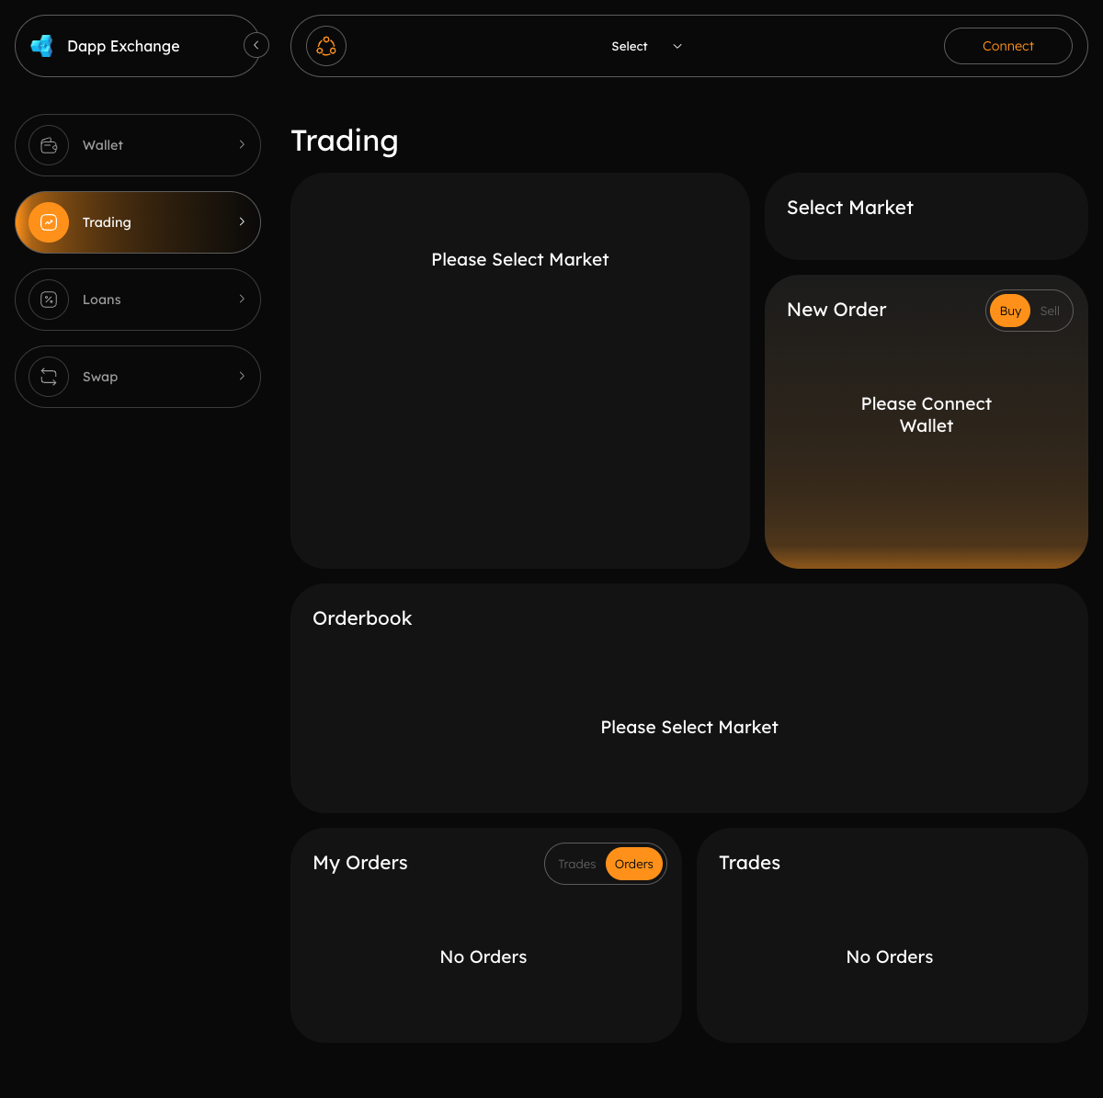
Task: Open the network selector icon in top bar
Action: click(x=325, y=45)
